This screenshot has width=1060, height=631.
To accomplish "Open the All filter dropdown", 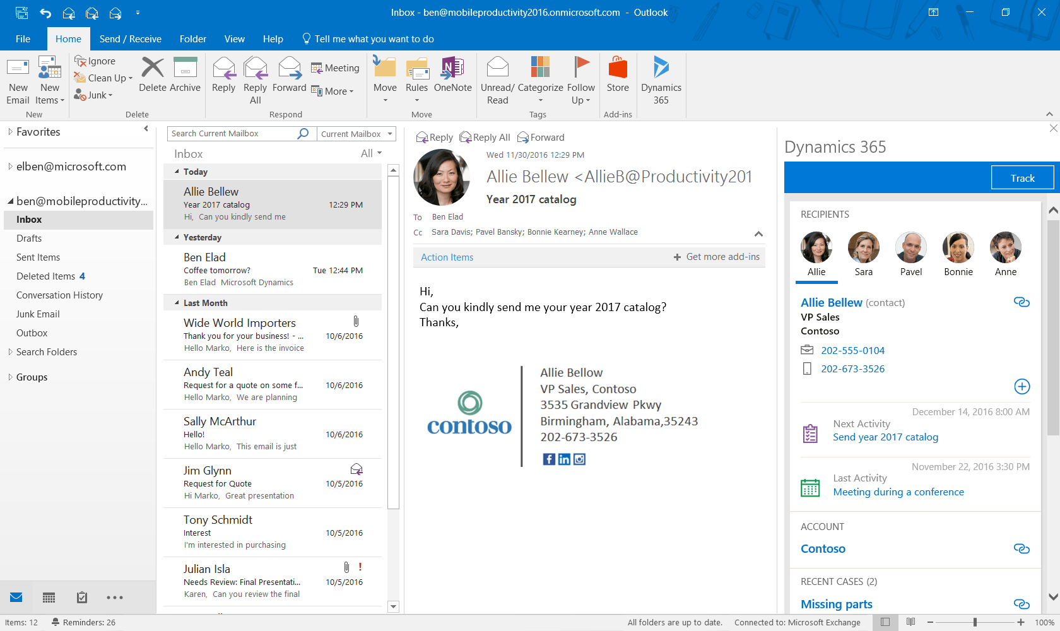I will [x=372, y=153].
